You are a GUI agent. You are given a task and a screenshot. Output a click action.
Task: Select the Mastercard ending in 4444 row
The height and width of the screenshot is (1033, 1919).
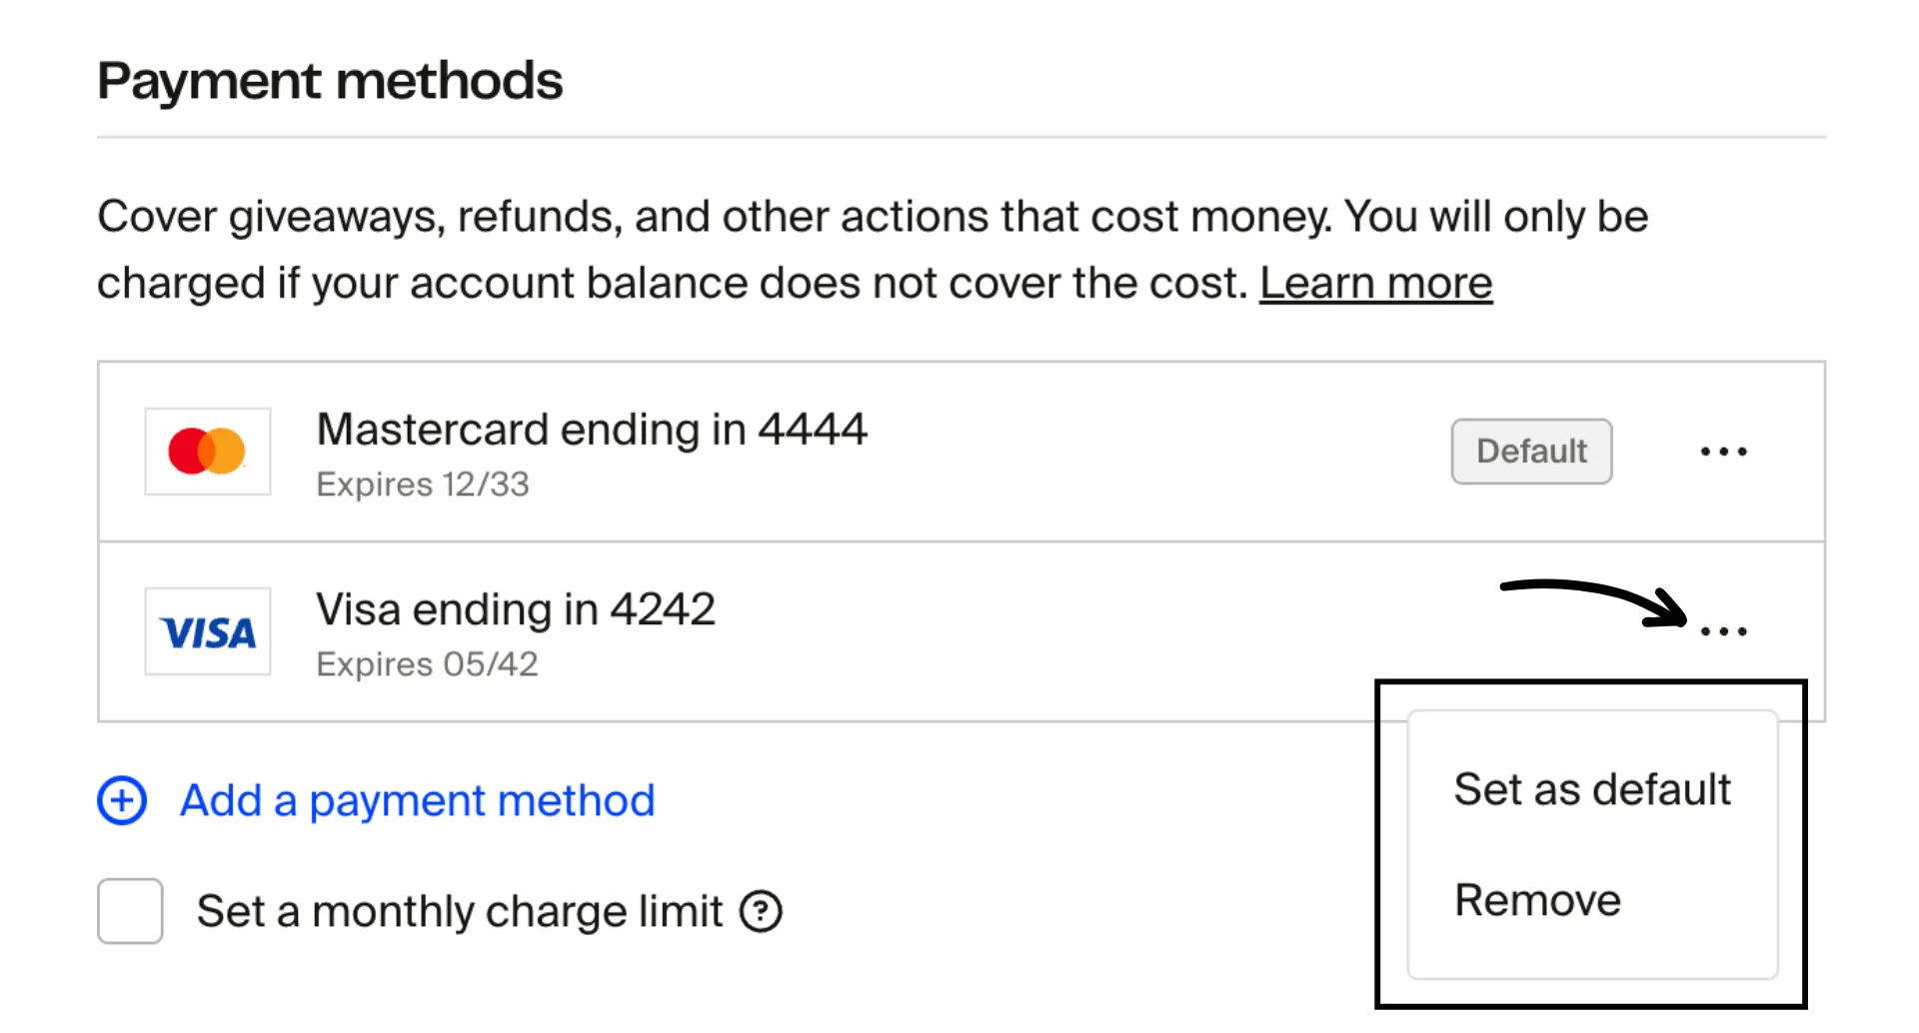click(700, 452)
